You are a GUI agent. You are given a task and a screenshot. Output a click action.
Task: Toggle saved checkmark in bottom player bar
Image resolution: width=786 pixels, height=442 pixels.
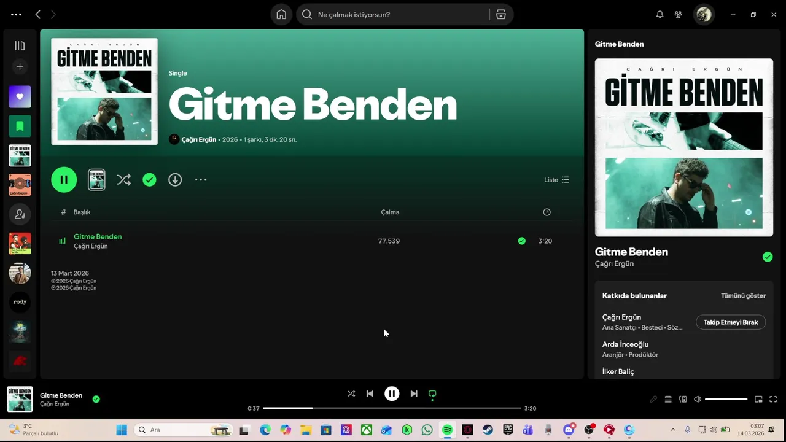click(x=96, y=399)
